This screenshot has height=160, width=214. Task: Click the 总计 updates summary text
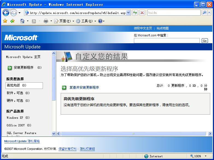click(x=182, y=88)
